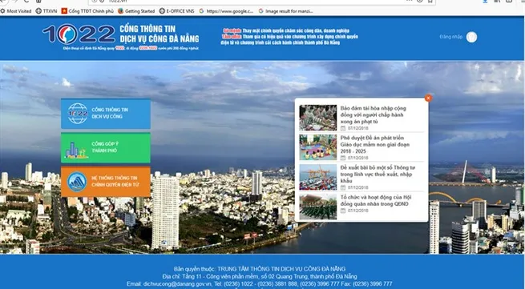Open article Bảo đảm tái hòa nhập cộng đồng

(x=373, y=114)
